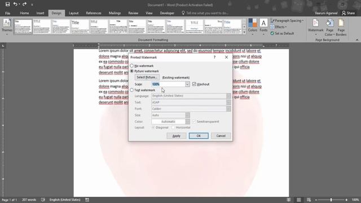
Task: Open the Fonts icon in Design ribbon
Action: [263, 23]
